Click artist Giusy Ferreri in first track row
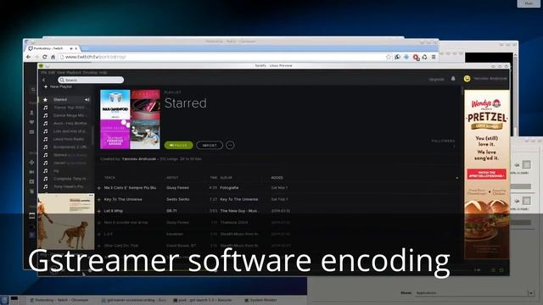The image size is (543, 305). coord(177,188)
